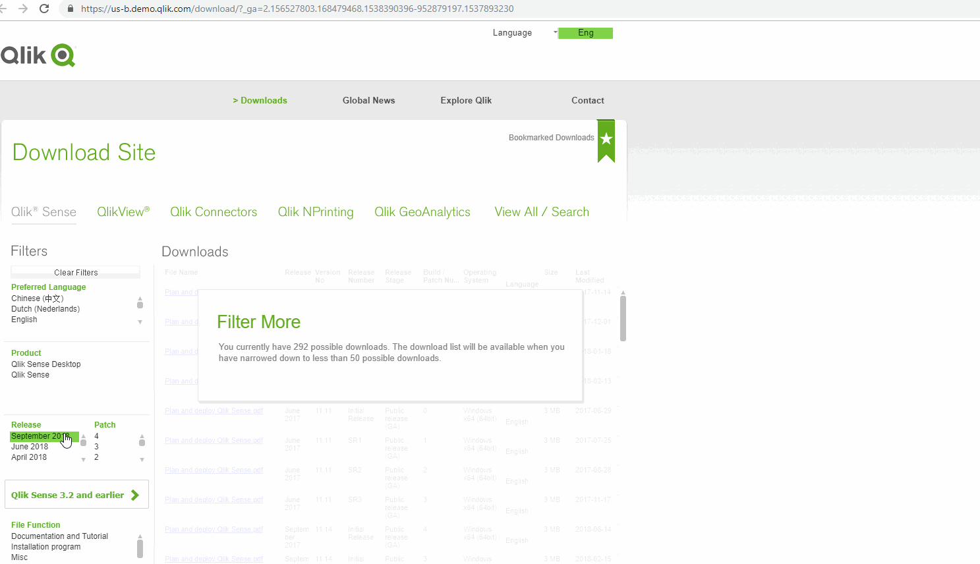
Task: Click the chevron on Qlik Sense 3.2 and earlier
Action: [135, 495]
